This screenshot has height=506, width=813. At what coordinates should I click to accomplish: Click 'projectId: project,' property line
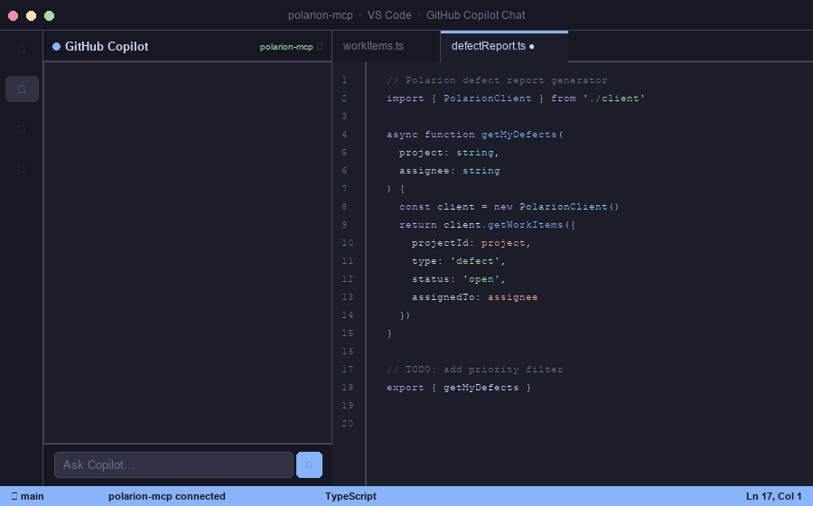[x=472, y=243]
